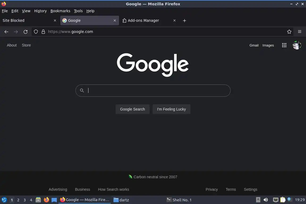The height and width of the screenshot is (204, 306).
Task: Reload the current Google page
Action: coord(25,32)
